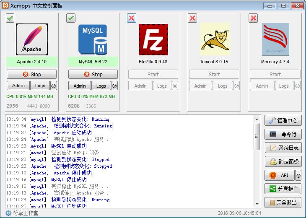Click the log scrollbar thumb
Image resolution: width=306 pixels, height=218 pixels.
coord(257,136)
